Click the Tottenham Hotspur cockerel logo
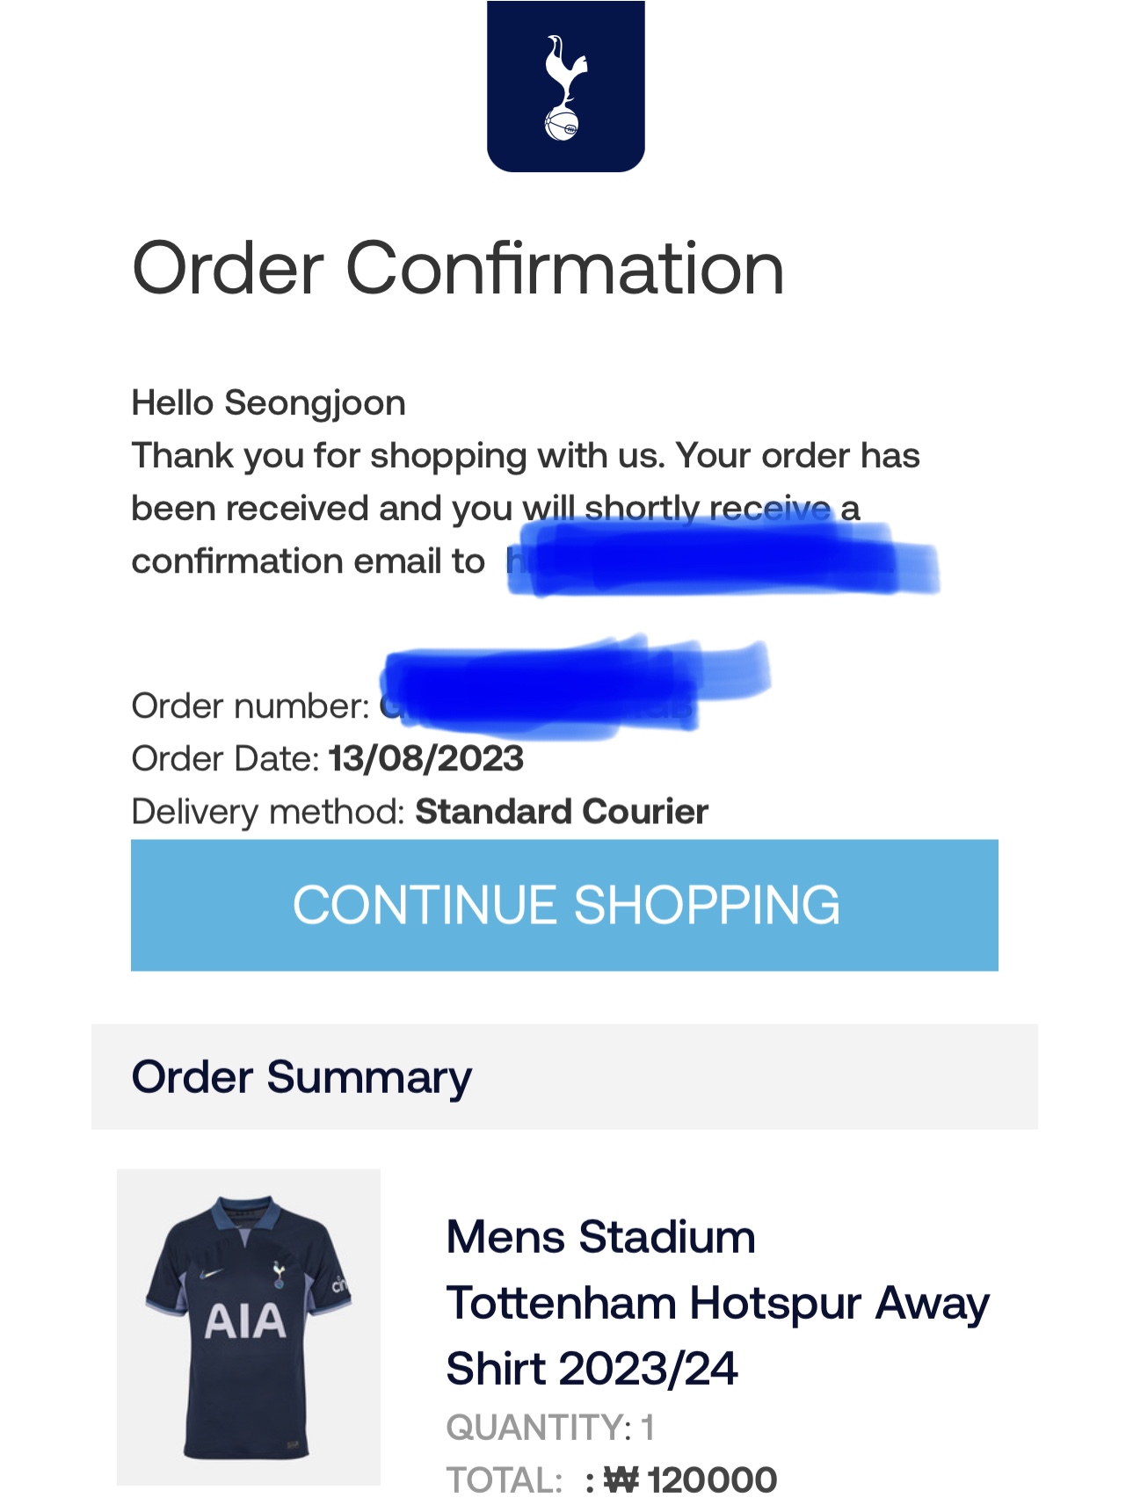Viewport: 1133px width, 1512px height. coord(565,86)
